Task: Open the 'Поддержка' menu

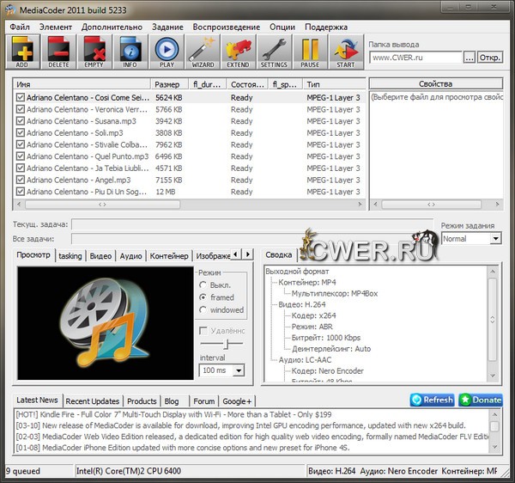Action: click(326, 27)
